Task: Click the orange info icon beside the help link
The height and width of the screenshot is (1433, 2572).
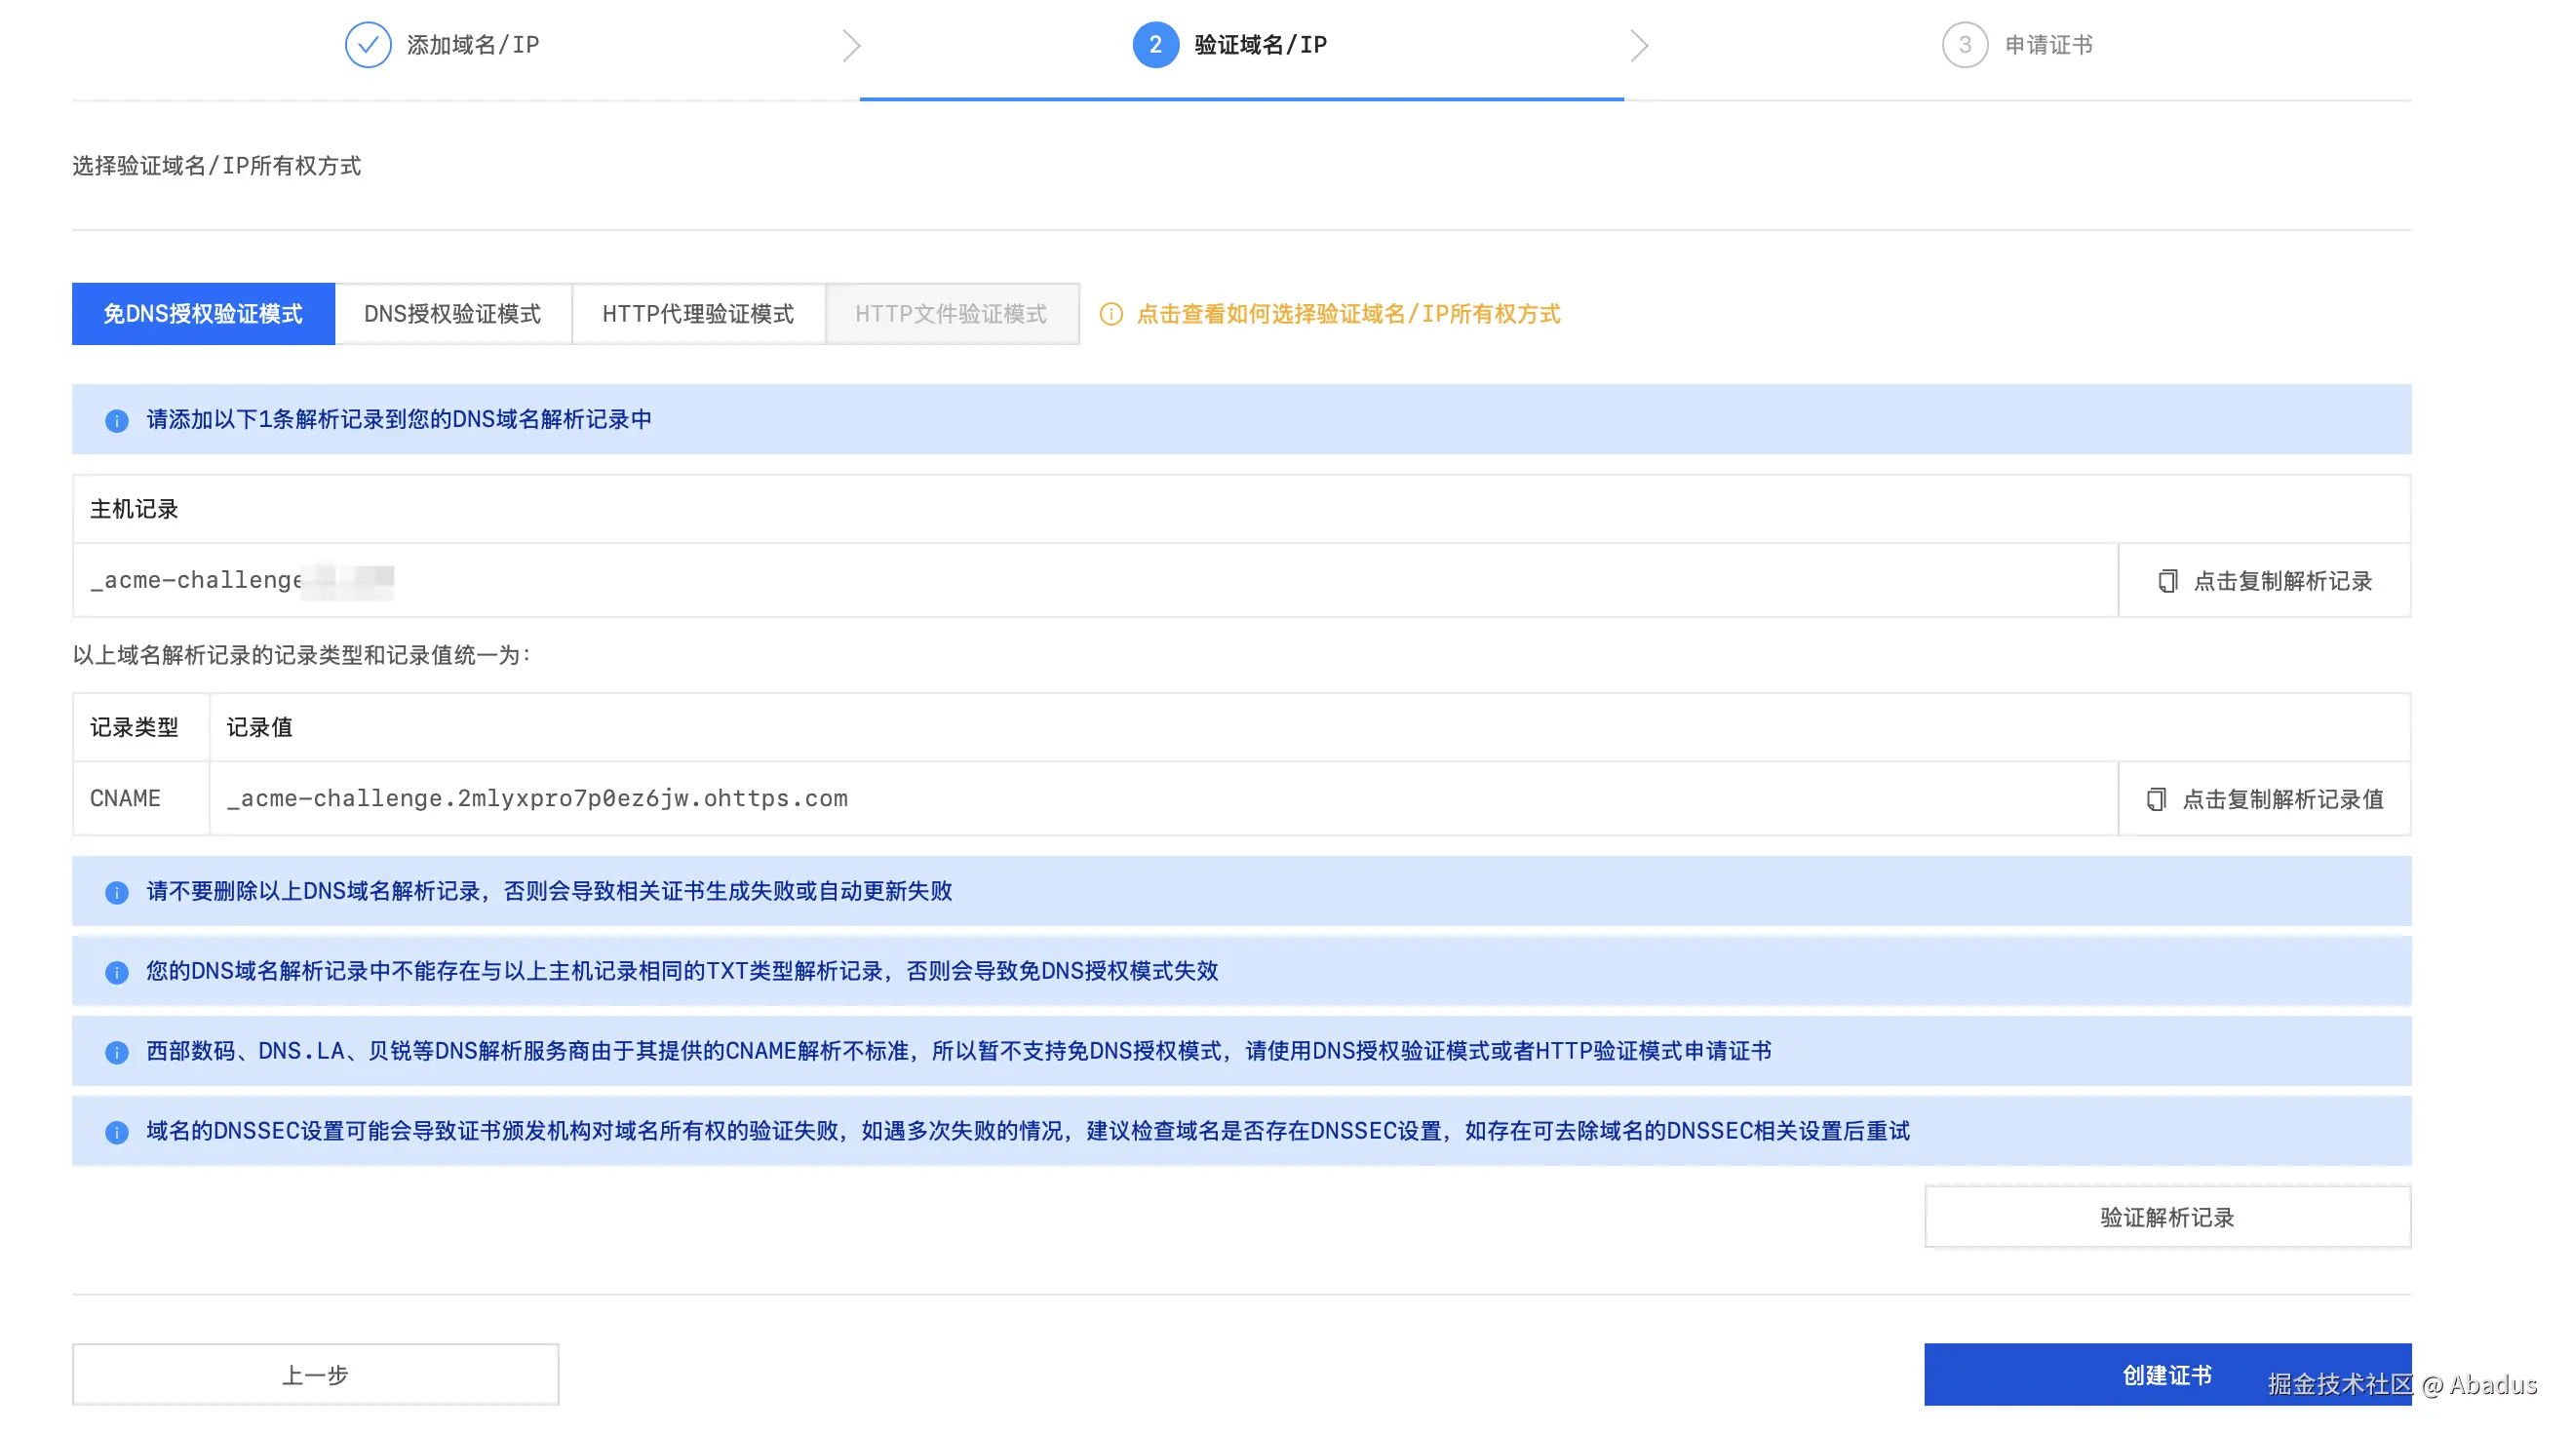Action: tap(1111, 315)
